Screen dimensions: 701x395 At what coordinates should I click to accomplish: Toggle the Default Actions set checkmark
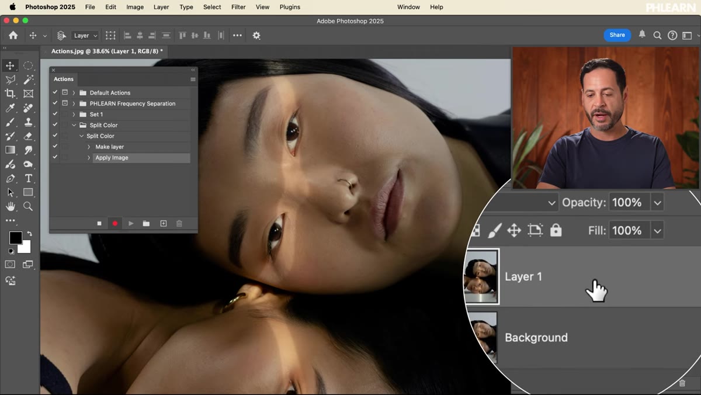[55, 92]
